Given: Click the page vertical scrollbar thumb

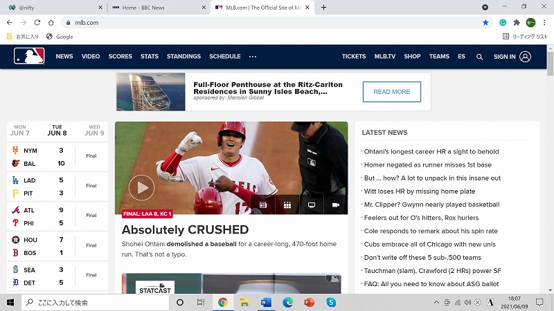Looking at the screenshot, I should [x=550, y=64].
